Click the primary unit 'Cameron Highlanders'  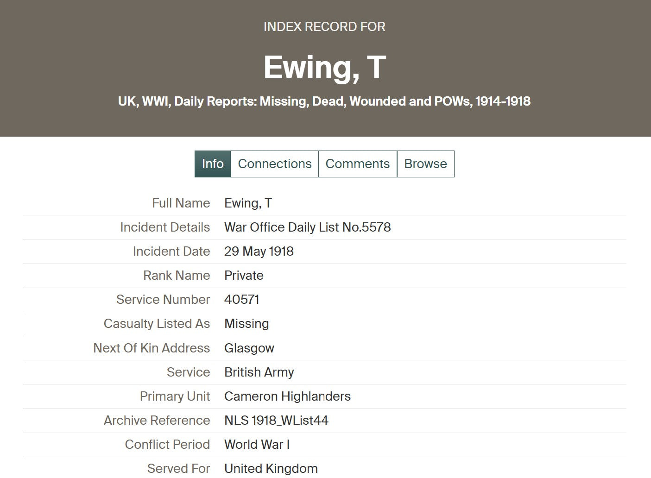[x=287, y=396]
